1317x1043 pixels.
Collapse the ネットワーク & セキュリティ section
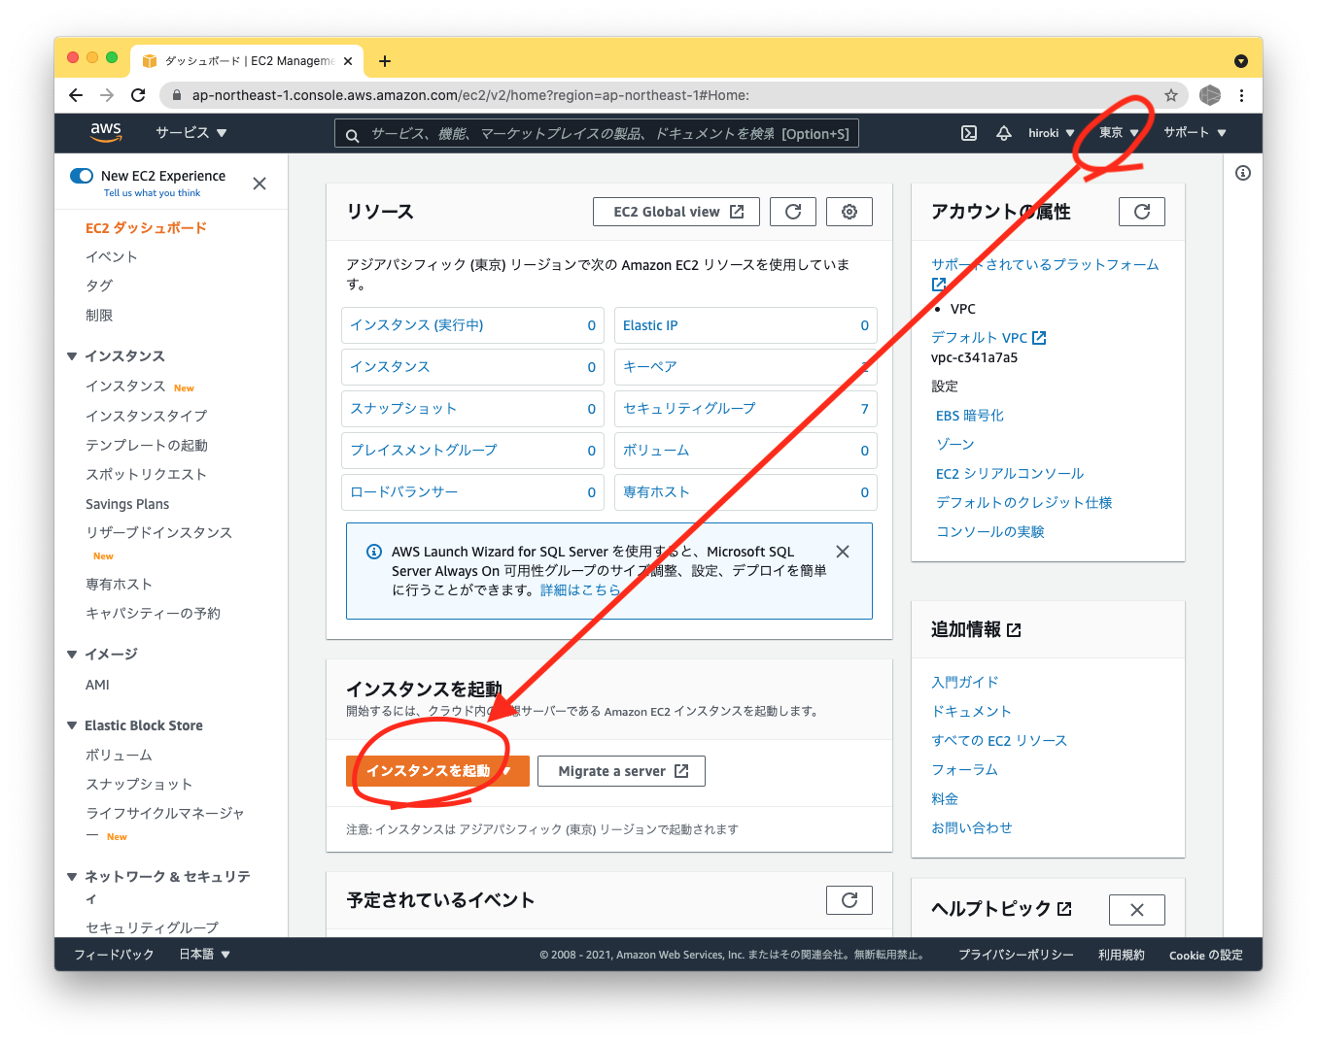click(x=72, y=877)
